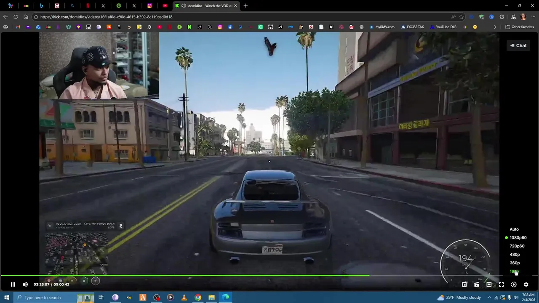Open picture-in-picture from the player controls

coord(464,284)
